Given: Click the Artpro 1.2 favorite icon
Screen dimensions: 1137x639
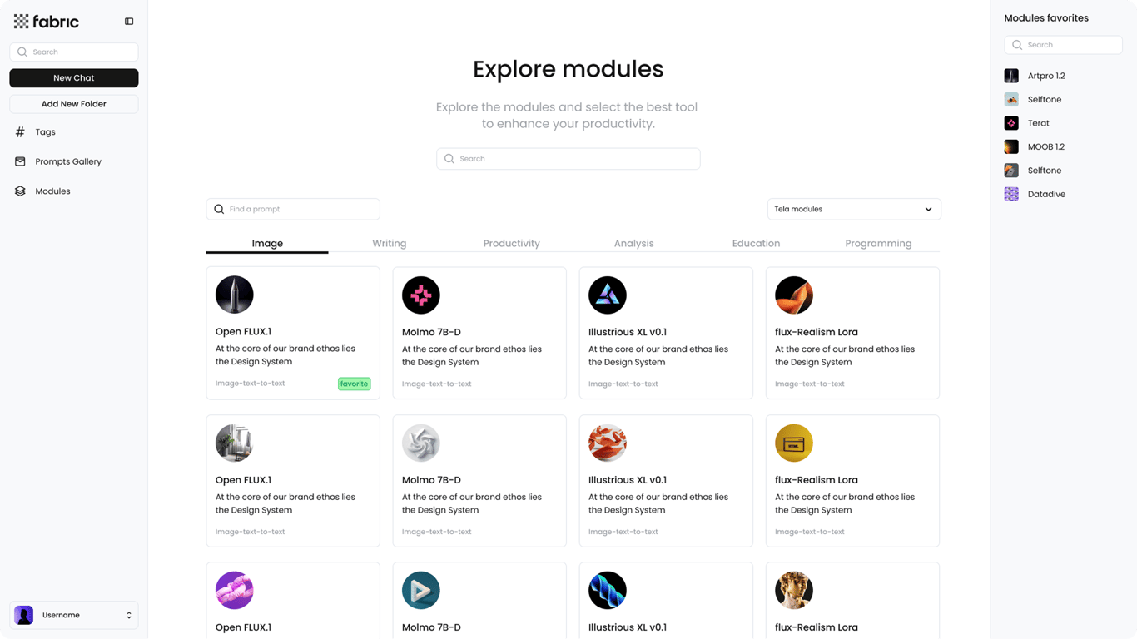Looking at the screenshot, I should coord(1011,76).
